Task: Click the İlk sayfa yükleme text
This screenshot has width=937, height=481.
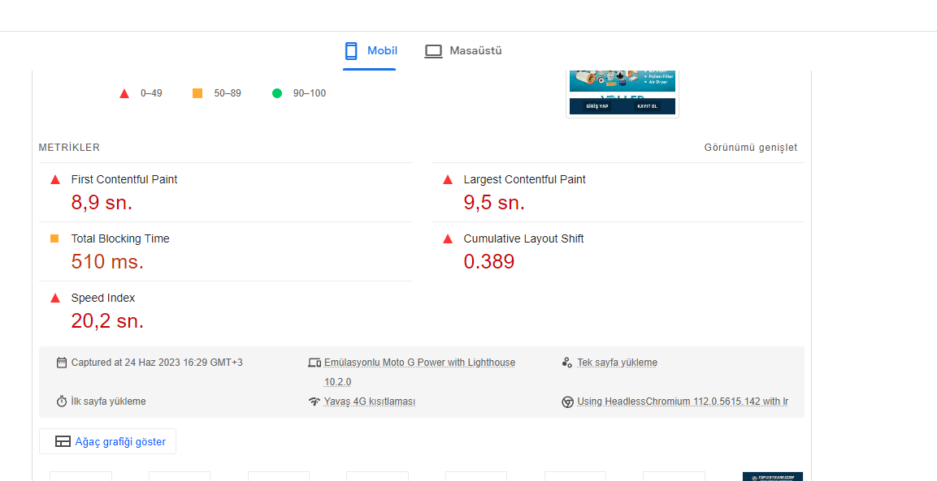Action: pos(108,402)
